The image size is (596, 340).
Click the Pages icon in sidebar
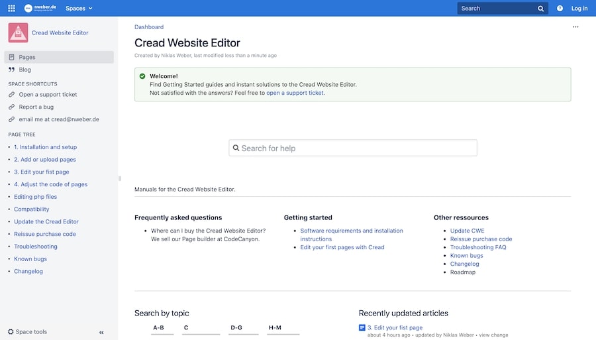(11, 57)
